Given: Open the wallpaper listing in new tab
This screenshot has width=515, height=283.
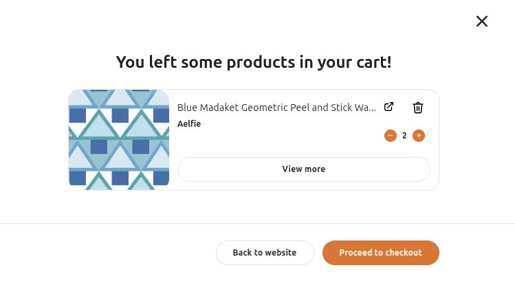Looking at the screenshot, I should tap(388, 107).
